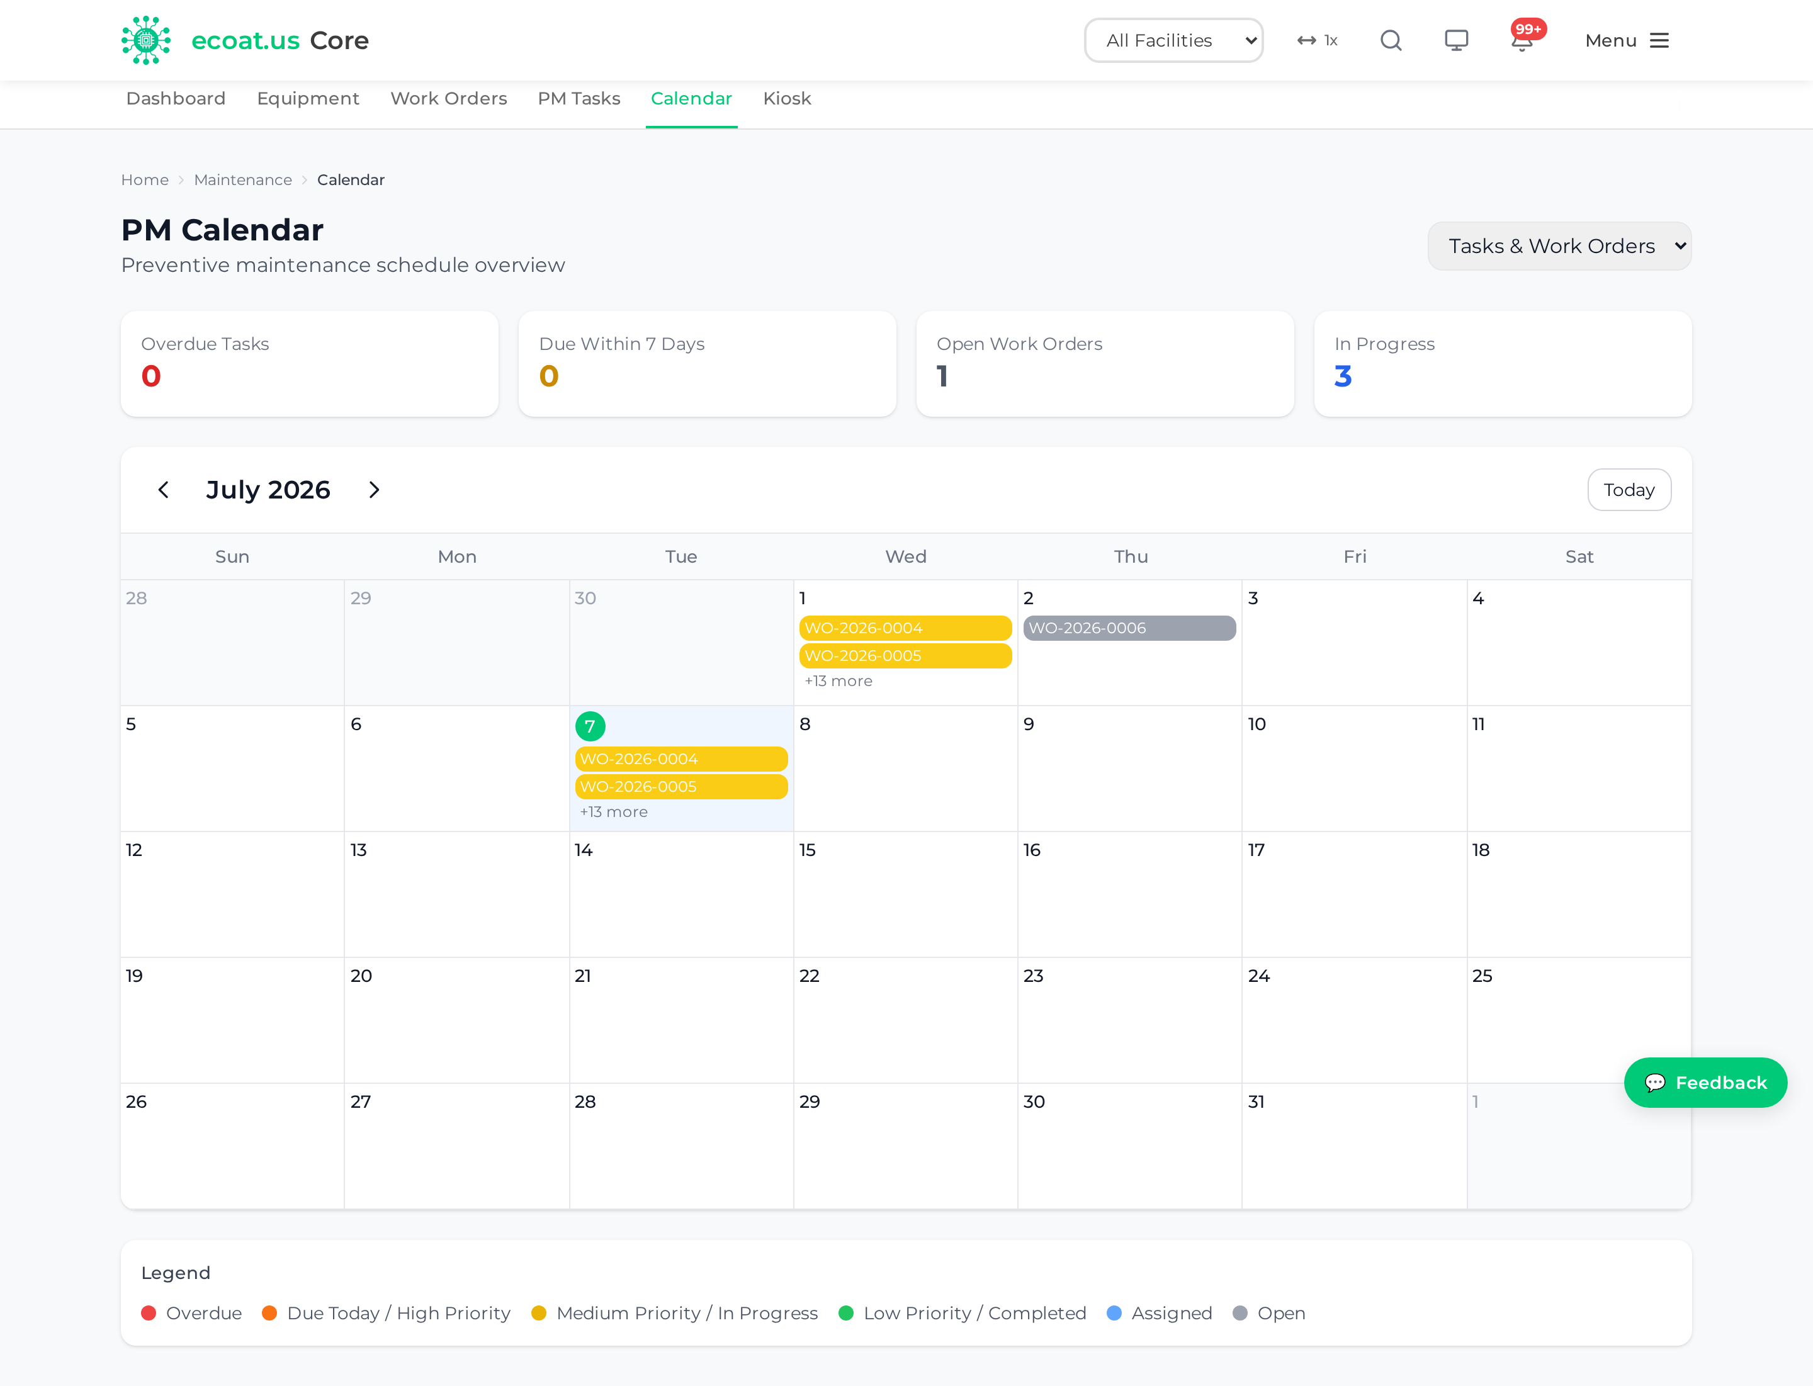
Task: Select the Calendar tab
Action: [x=692, y=98]
